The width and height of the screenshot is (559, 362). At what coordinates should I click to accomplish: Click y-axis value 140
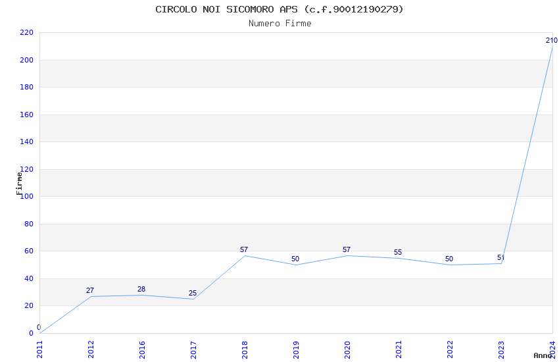26,142
